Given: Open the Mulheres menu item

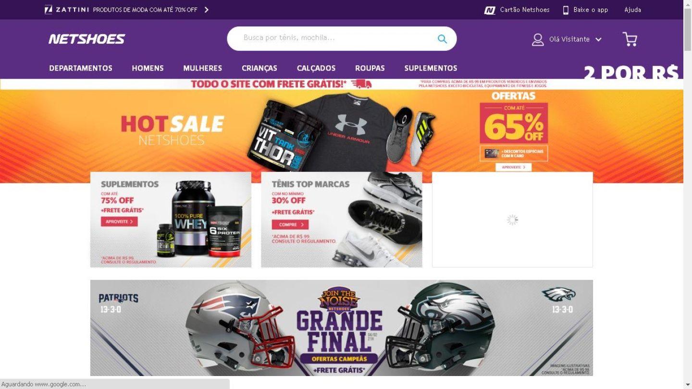Looking at the screenshot, I should (x=202, y=68).
